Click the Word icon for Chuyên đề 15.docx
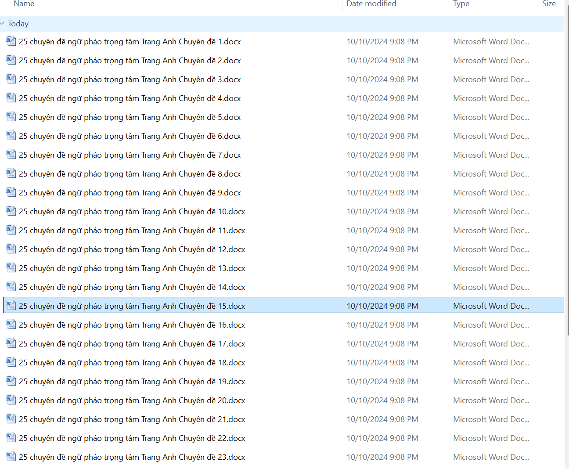Screen dimensions: 569x469 [11, 306]
